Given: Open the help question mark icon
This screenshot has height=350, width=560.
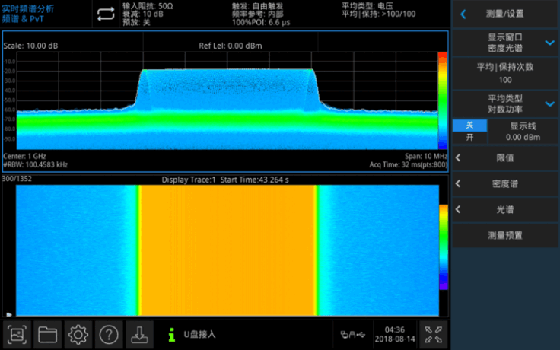Looking at the screenshot, I should (x=109, y=335).
